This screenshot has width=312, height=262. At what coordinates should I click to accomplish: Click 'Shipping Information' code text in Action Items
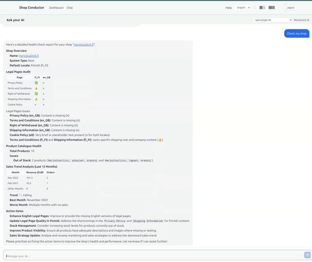(148, 221)
